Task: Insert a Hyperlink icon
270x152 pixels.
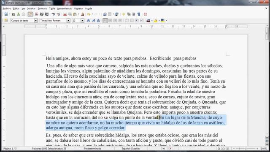Action: [105, 14]
